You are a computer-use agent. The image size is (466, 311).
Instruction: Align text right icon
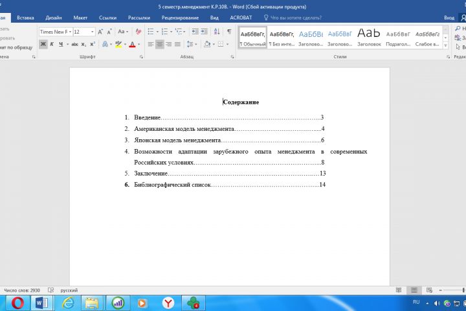click(168, 44)
